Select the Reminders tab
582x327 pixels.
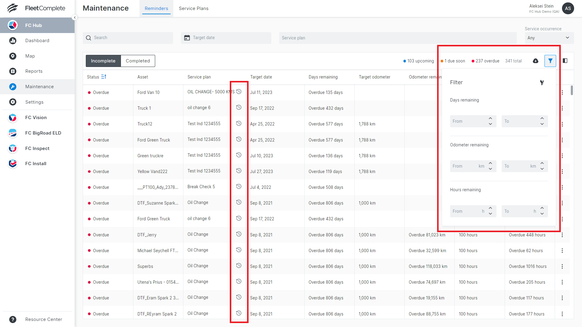(156, 8)
